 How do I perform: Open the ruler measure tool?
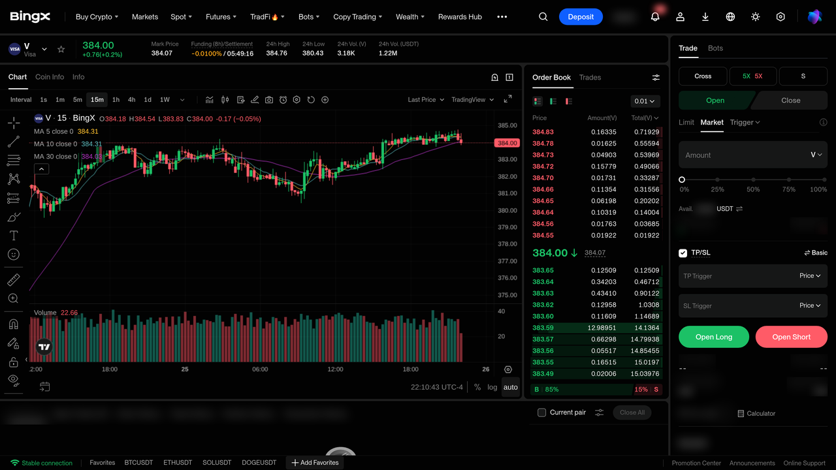[13, 279]
